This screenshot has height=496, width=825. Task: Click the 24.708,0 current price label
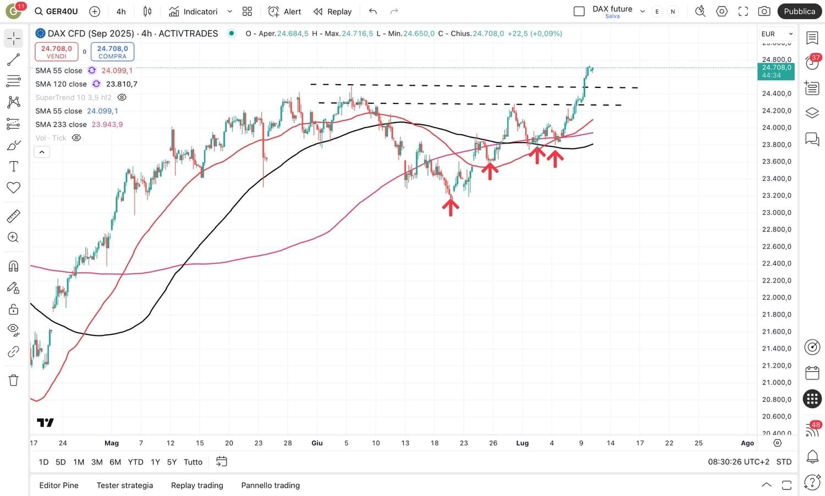coord(776,71)
